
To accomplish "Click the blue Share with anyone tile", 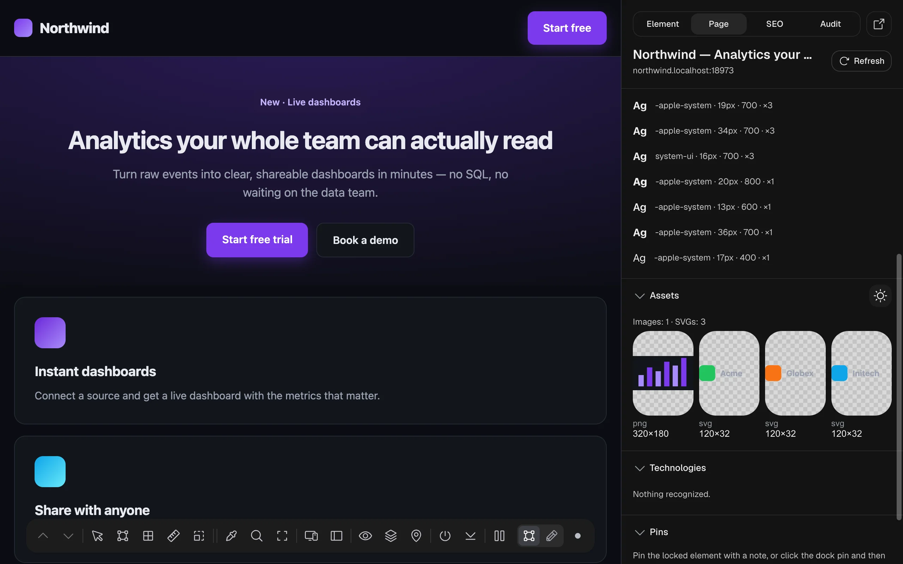I will tap(50, 472).
